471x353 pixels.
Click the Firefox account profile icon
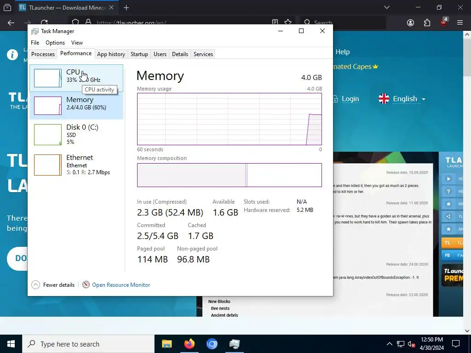pyautogui.click(x=410, y=23)
